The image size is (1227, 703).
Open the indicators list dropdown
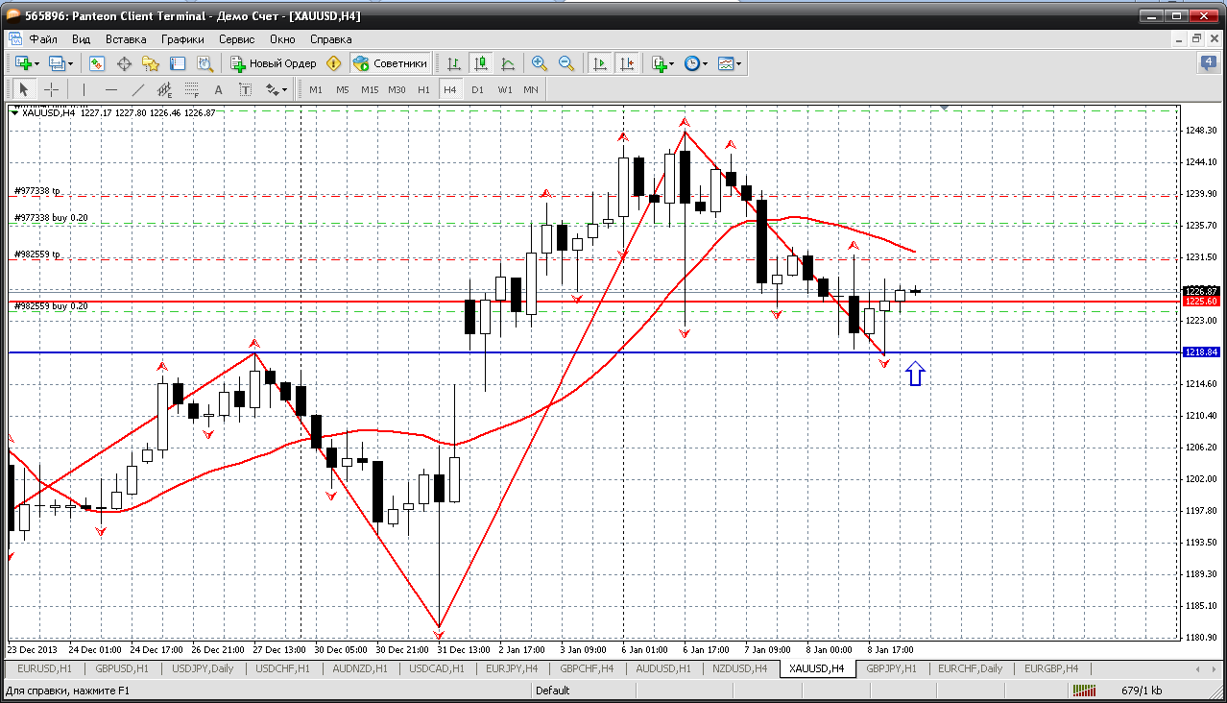point(662,63)
